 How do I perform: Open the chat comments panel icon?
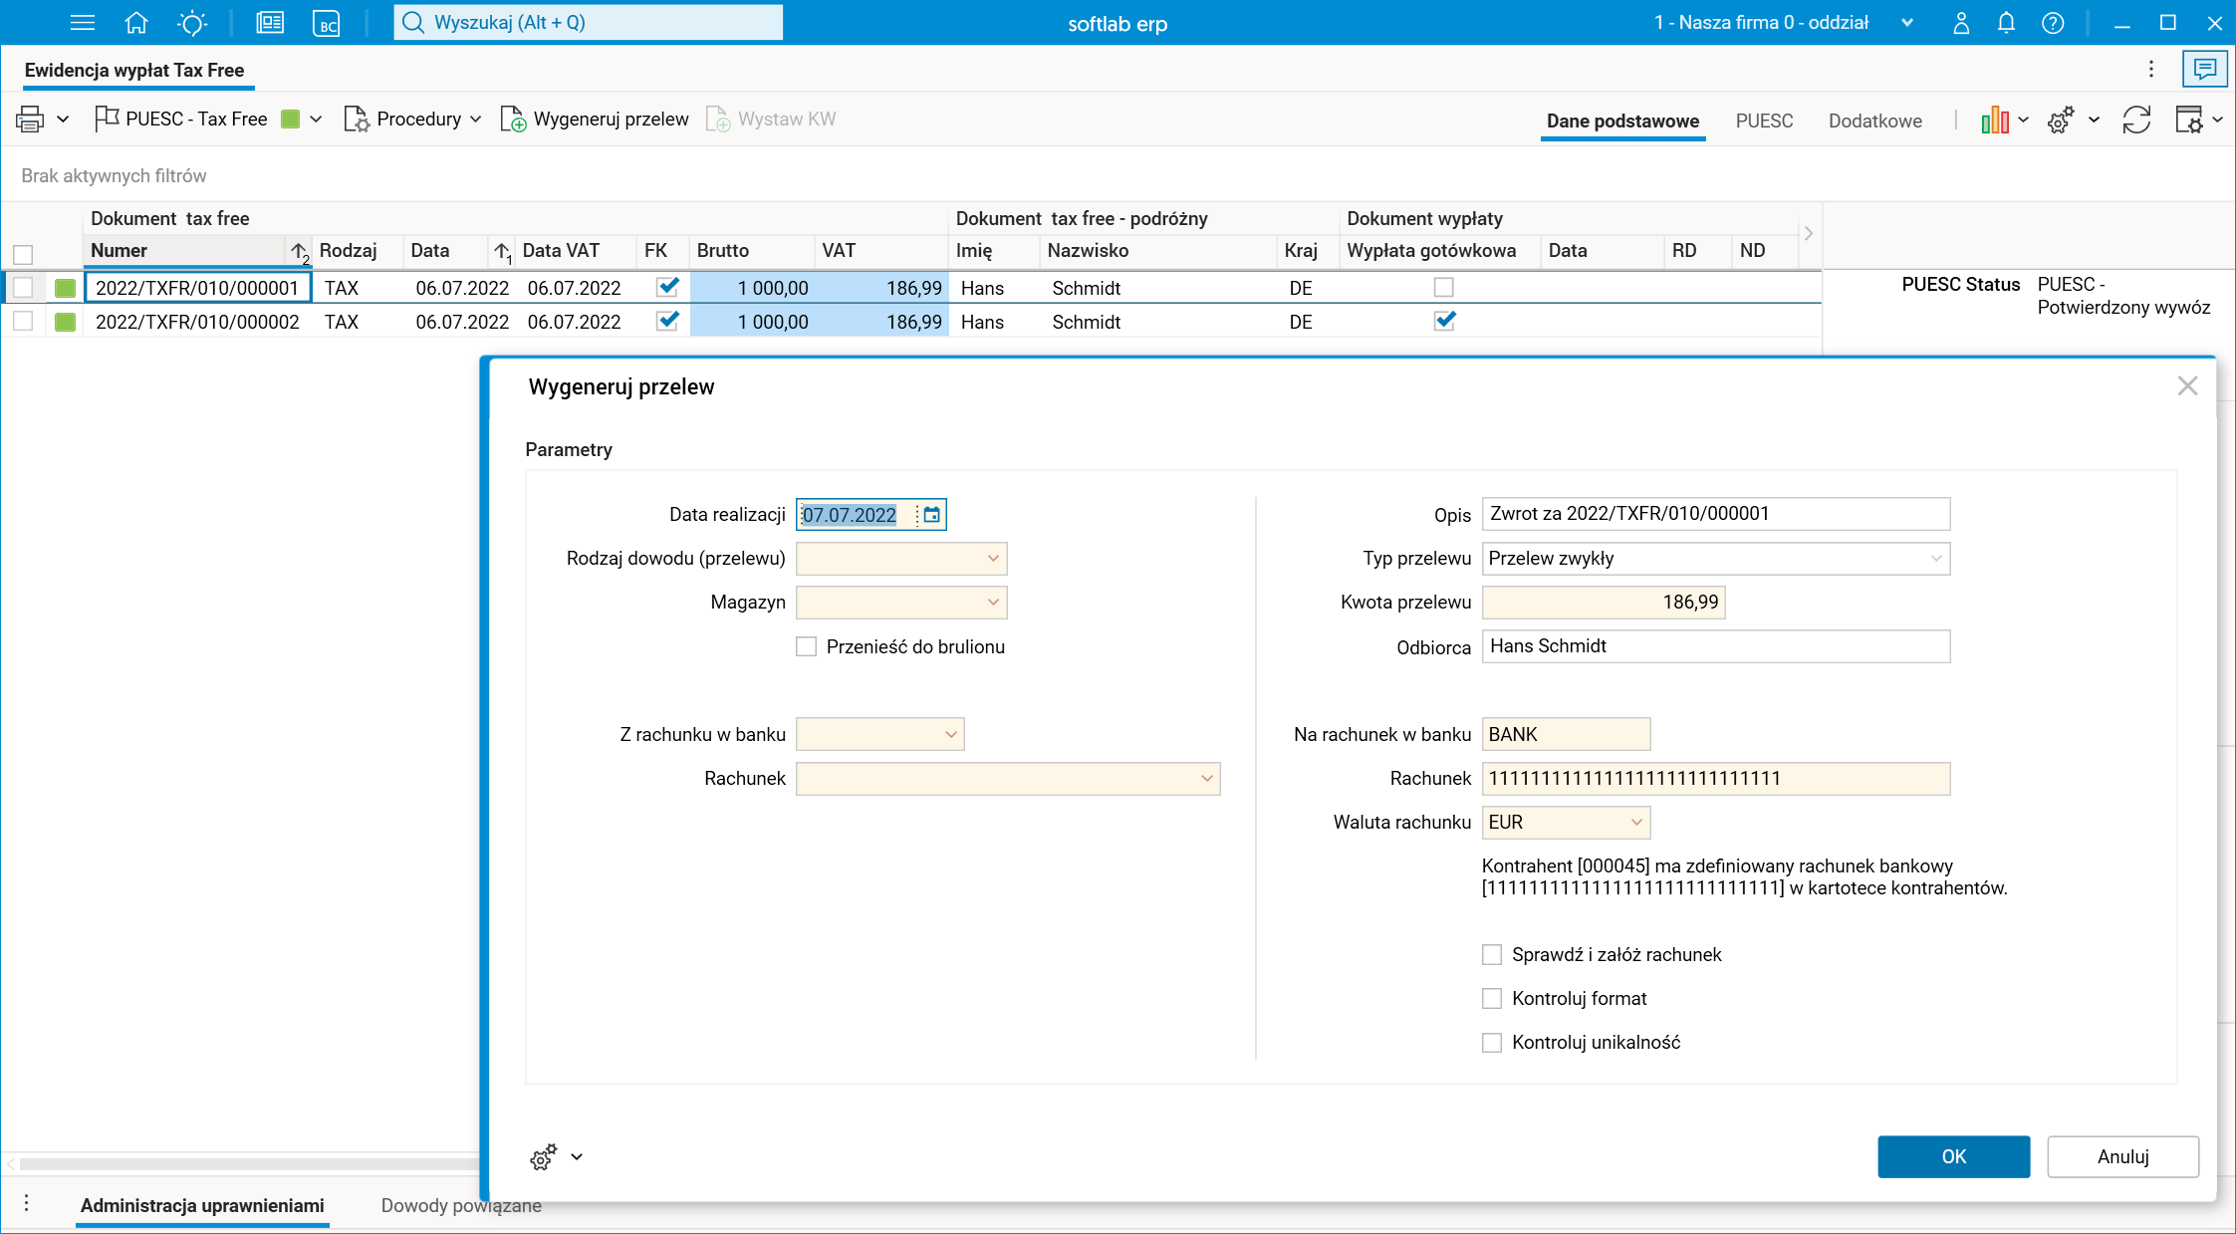2204,69
